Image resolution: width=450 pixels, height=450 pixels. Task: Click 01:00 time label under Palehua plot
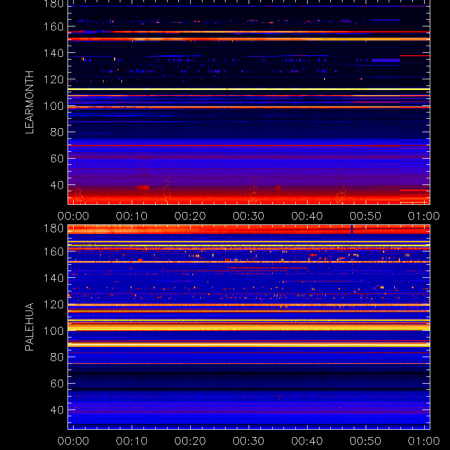click(424, 441)
